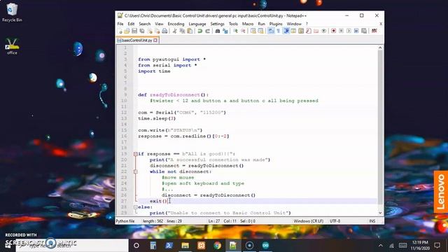Open Find with the binoculars icon
The image size is (448, 252).
(x=218, y=31)
